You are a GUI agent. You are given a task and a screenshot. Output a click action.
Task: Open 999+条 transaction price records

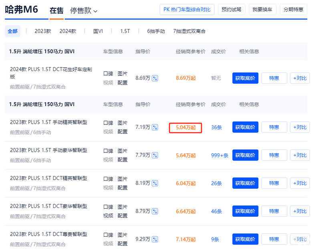219,155
